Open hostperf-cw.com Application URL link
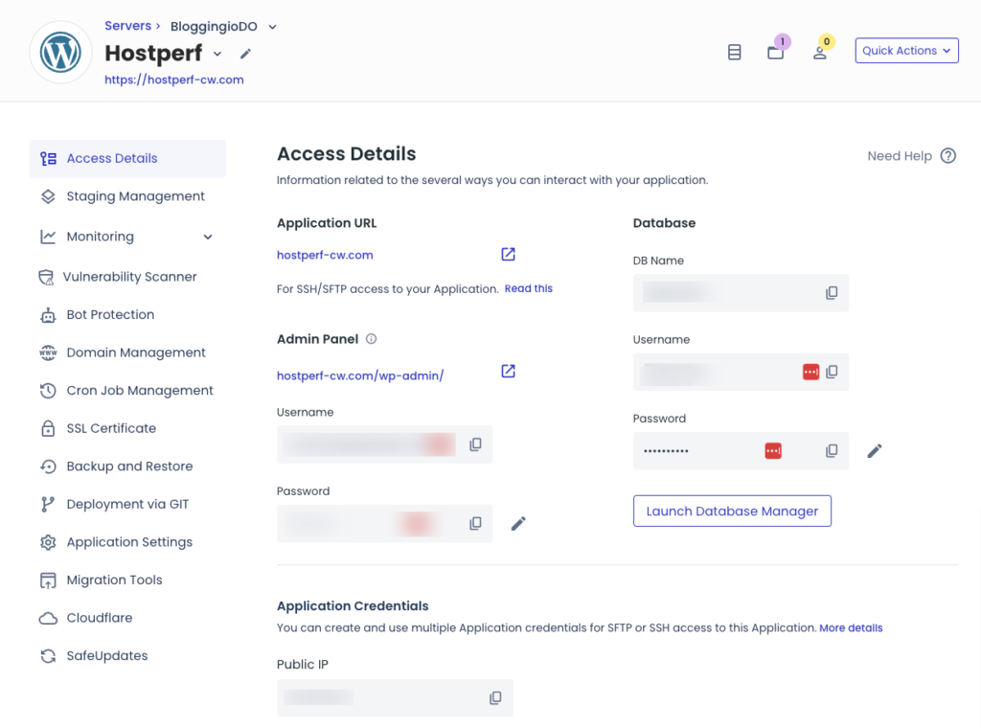This screenshot has height=728, width=981. pyautogui.click(x=325, y=255)
